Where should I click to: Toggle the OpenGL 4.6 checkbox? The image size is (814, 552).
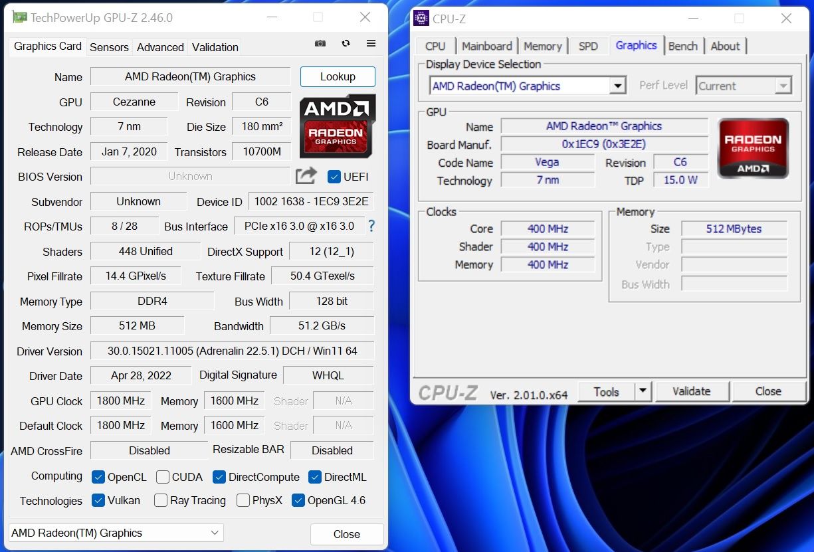[x=298, y=500]
